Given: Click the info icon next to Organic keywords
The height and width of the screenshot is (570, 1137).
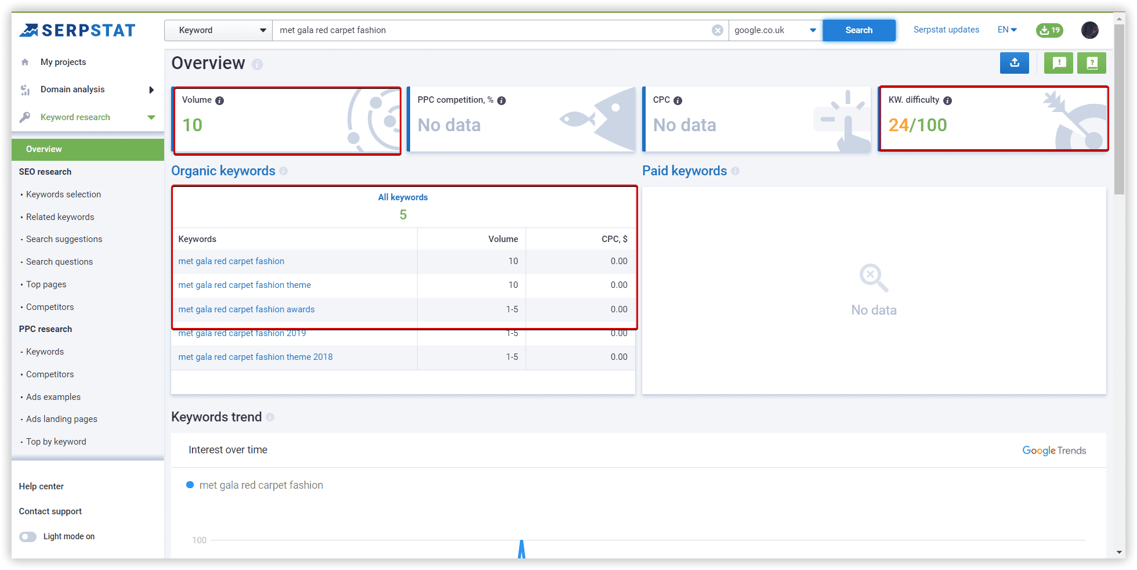Looking at the screenshot, I should click(284, 171).
